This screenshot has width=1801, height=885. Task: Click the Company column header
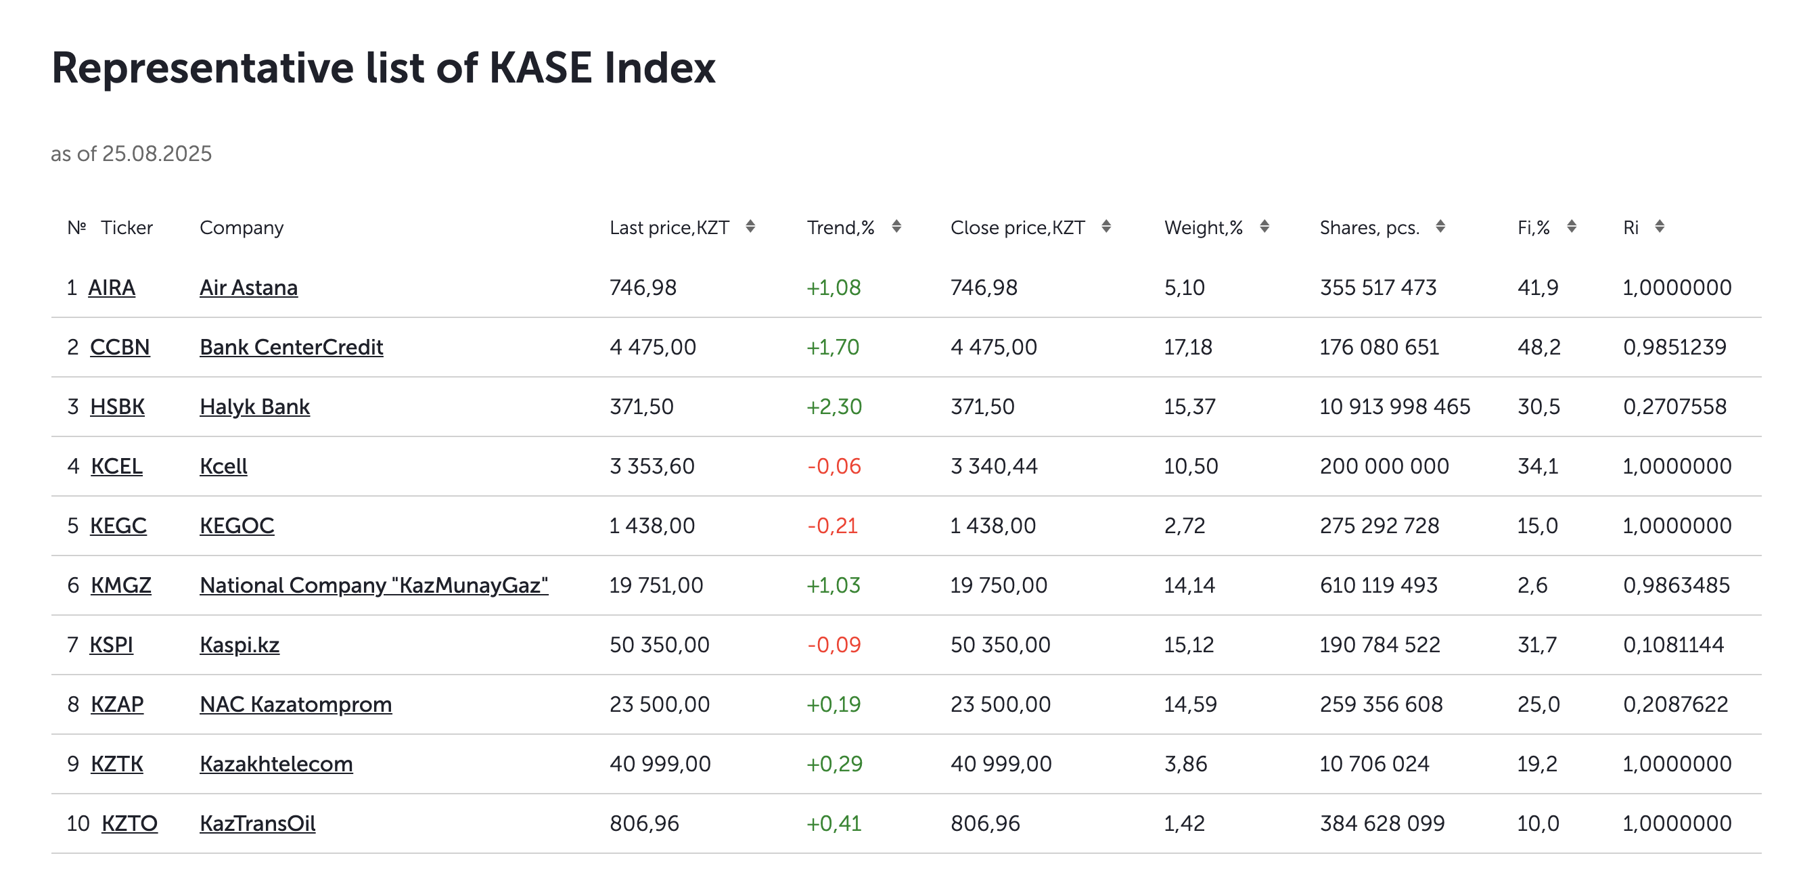pyautogui.click(x=242, y=227)
